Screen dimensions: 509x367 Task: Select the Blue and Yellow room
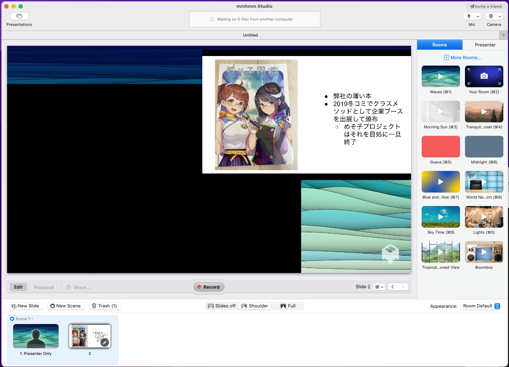[x=440, y=182]
